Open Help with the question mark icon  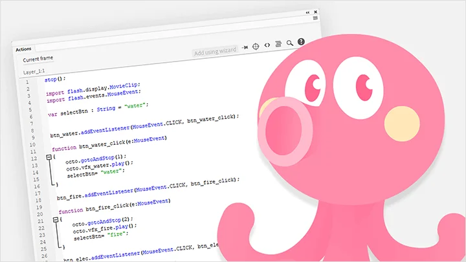pyautogui.click(x=301, y=41)
